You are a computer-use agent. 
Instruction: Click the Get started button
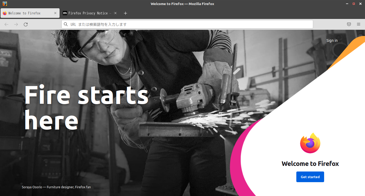(x=310, y=177)
